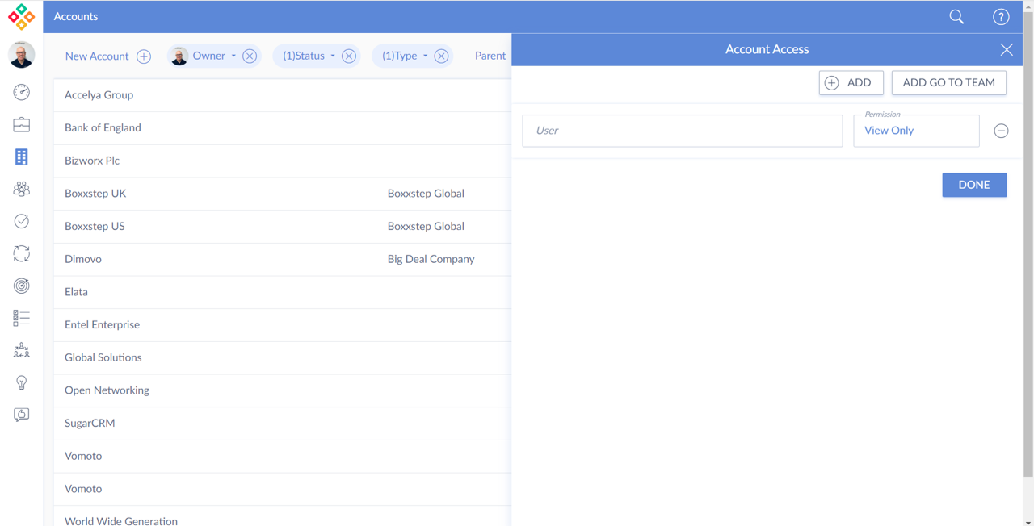Click the User input field
This screenshot has width=1034, height=526.
coord(682,131)
